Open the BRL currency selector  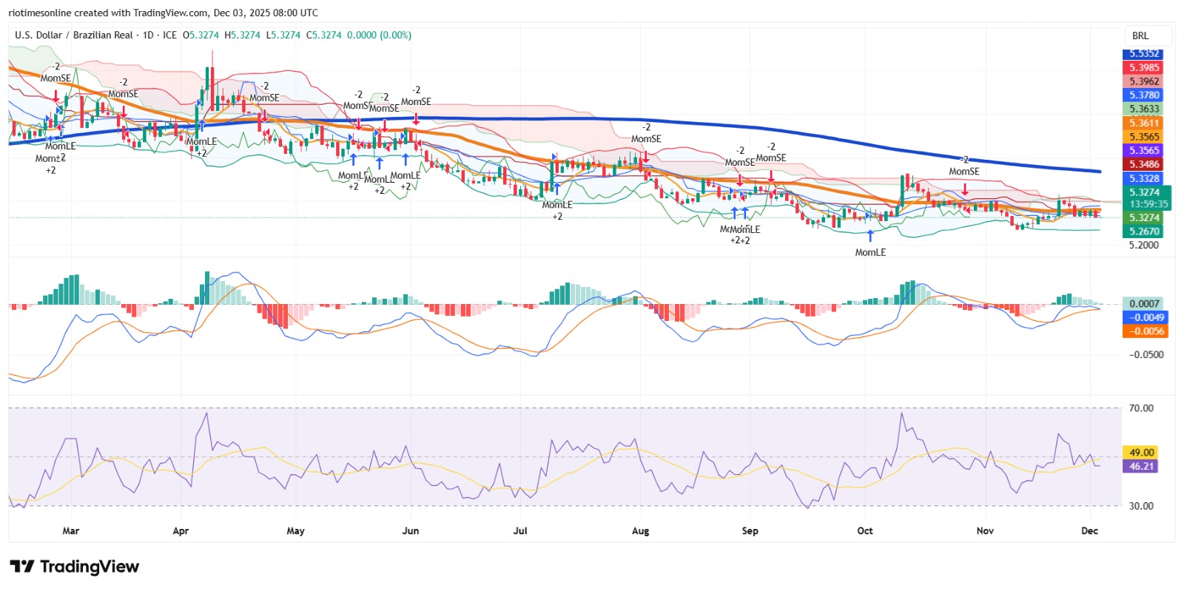click(x=1148, y=36)
